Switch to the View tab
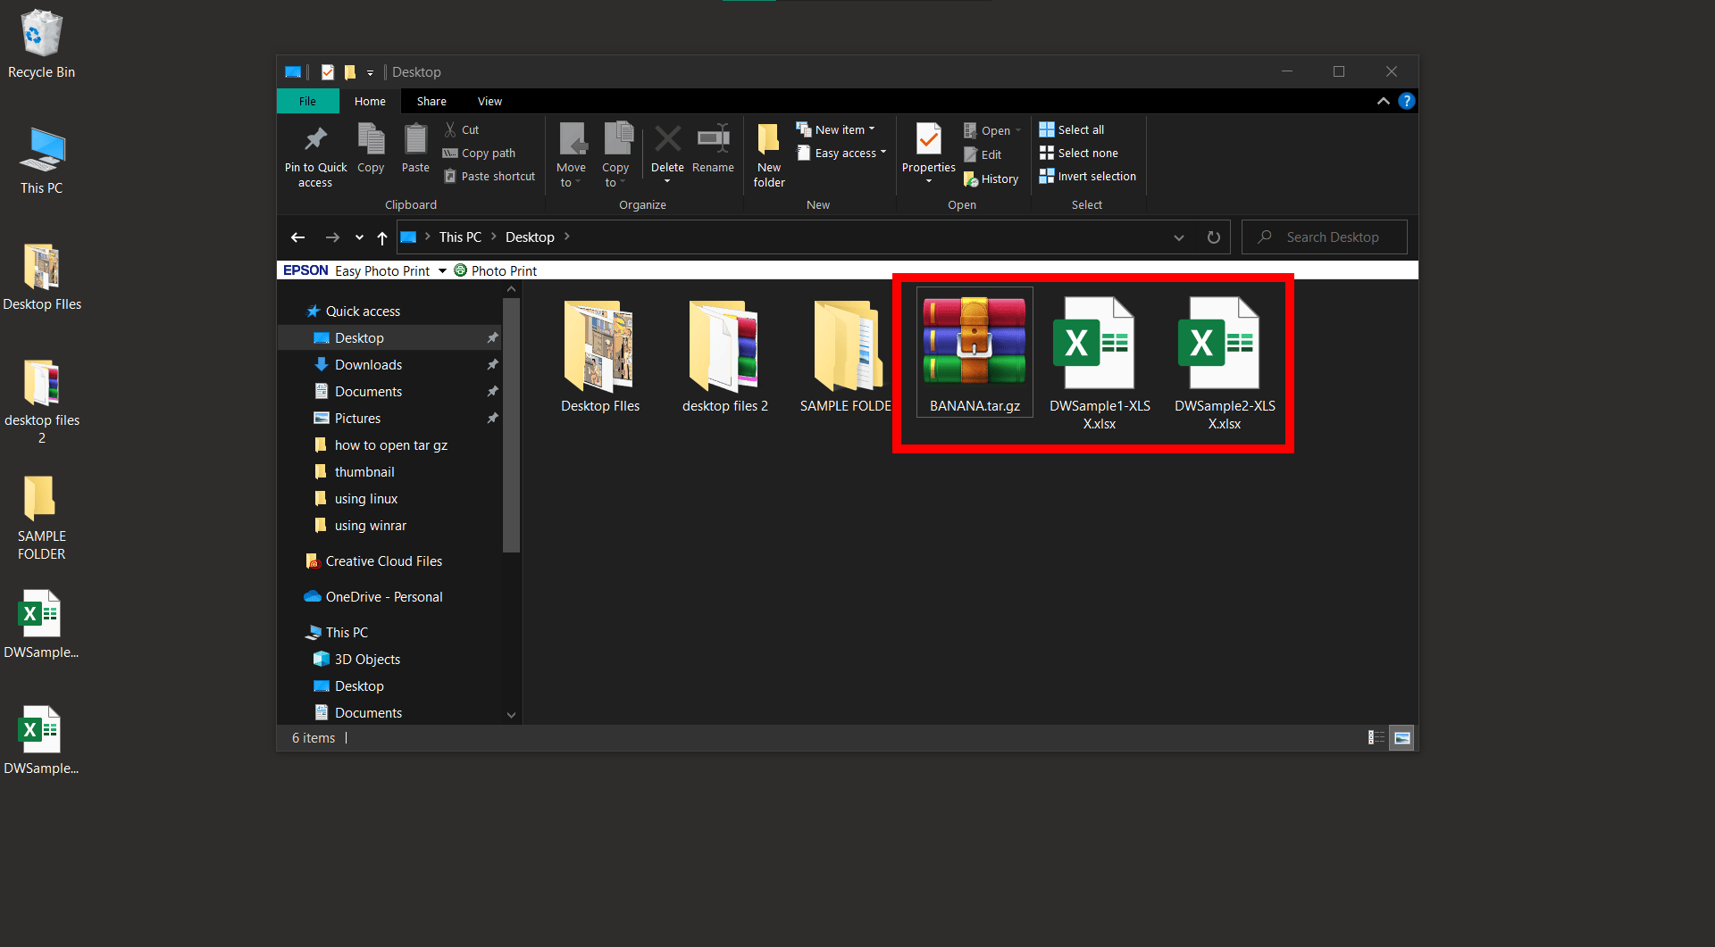 [x=489, y=101]
